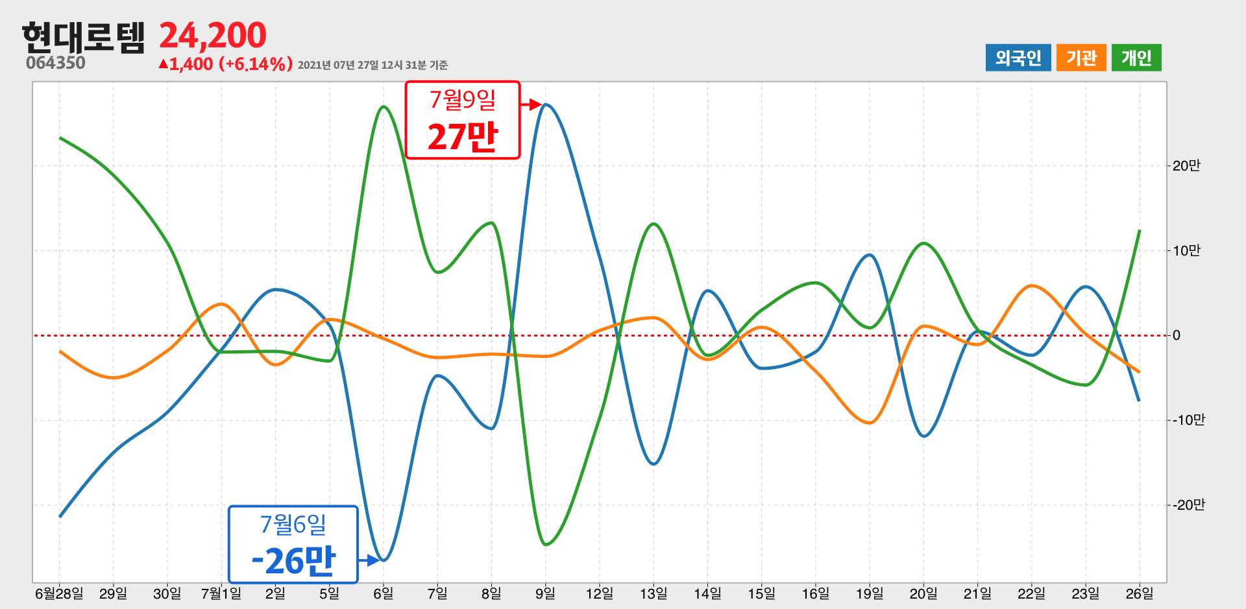This screenshot has height=609, width=1246.
Task: Click the 30일 x-axis label
Action: [167, 593]
